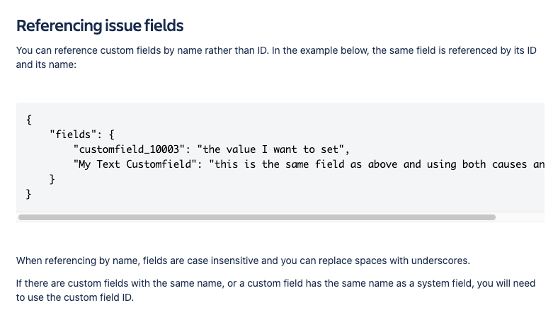
Task: Click the opening brace on the first code line
Action: coord(29,120)
